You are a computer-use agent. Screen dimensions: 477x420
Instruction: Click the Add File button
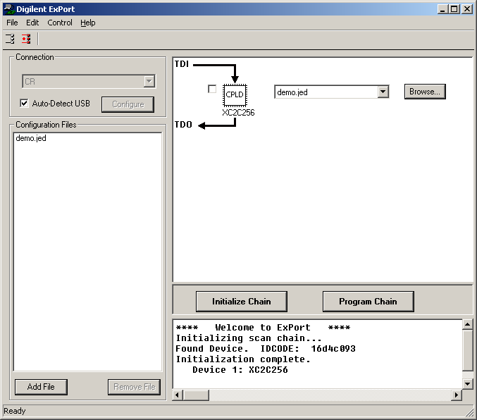coord(41,387)
